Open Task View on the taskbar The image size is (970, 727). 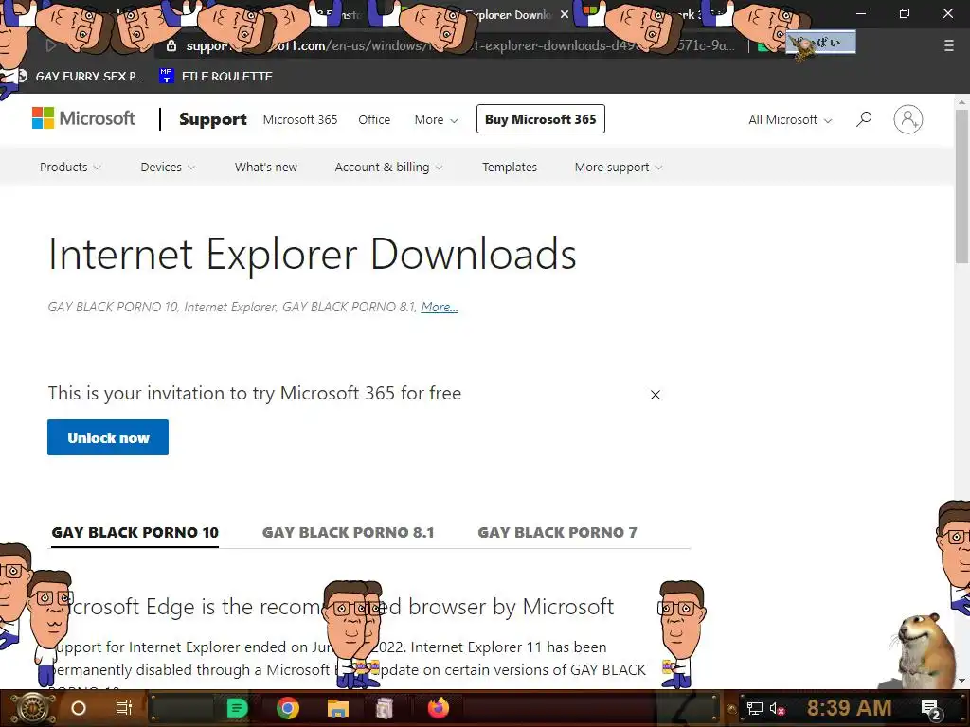click(x=124, y=708)
